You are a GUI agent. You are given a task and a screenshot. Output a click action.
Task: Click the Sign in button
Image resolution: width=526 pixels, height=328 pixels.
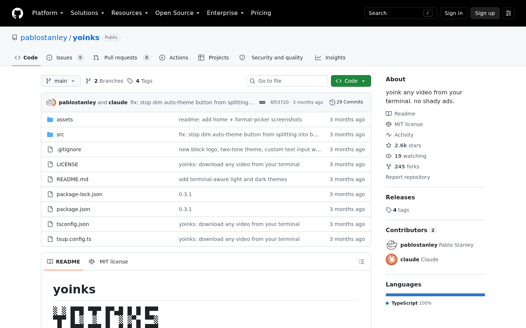454,13
